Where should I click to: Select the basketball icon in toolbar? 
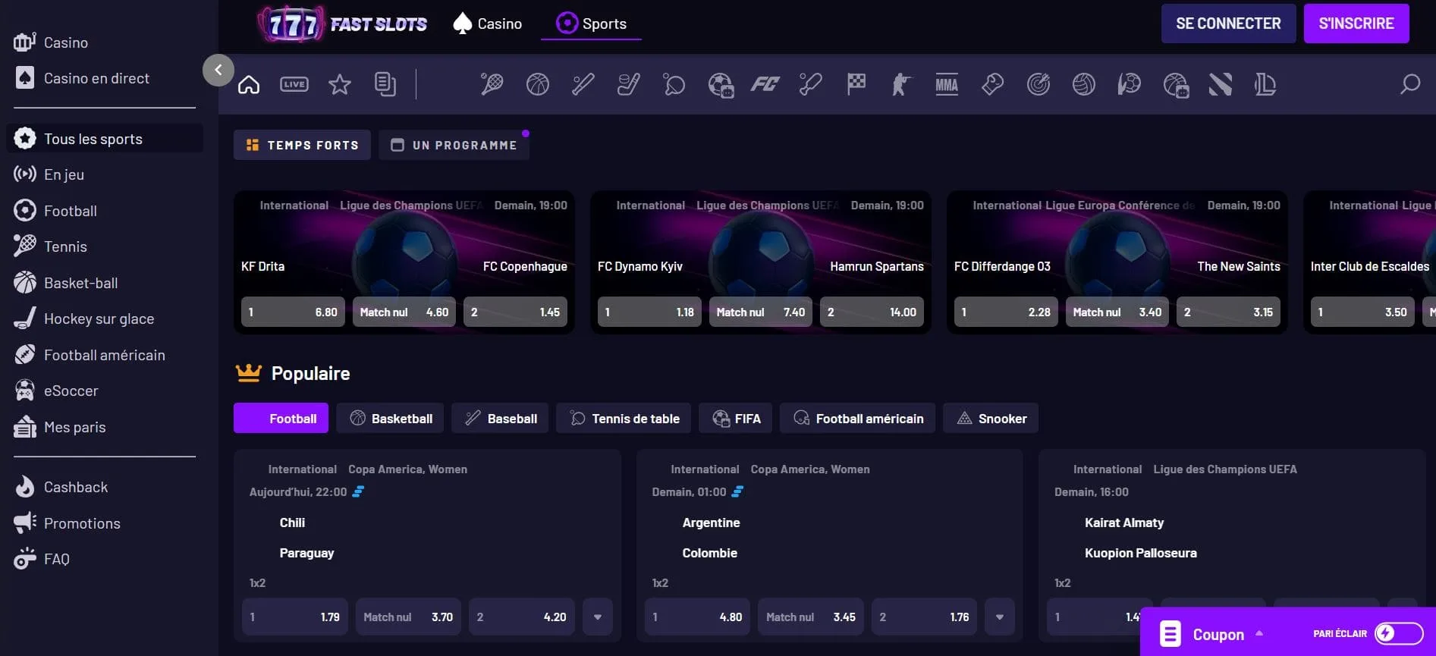click(x=538, y=84)
